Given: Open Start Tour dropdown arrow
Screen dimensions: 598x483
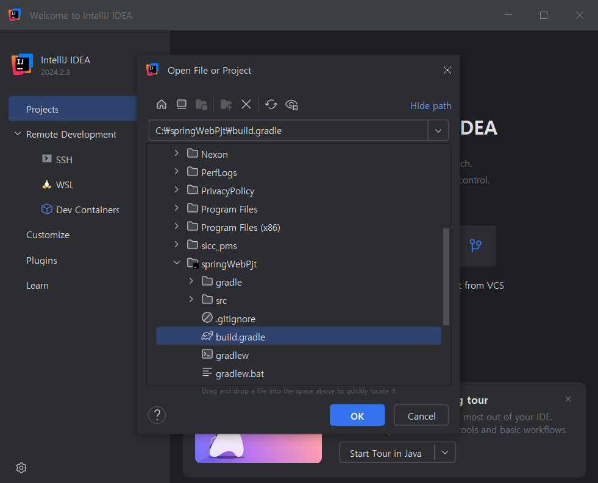Looking at the screenshot, I should tap(444, 453).
